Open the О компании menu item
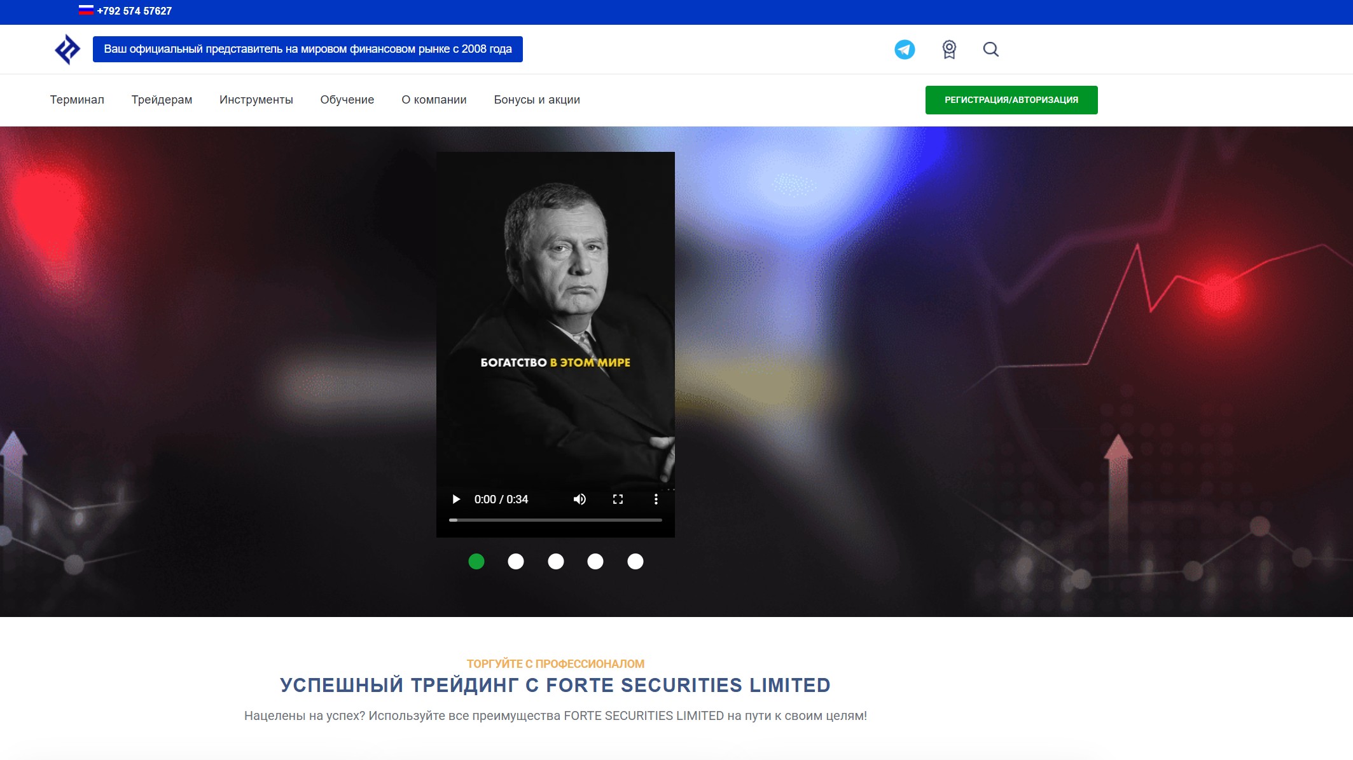The height and width of the screenshot is (760, 1353). coord(434,100)
